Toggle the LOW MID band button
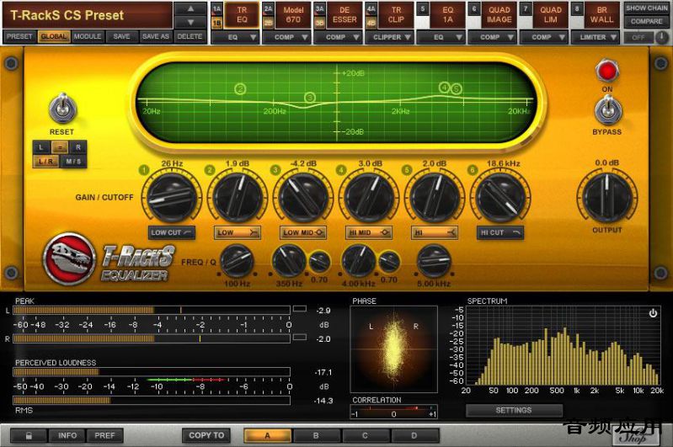 click(303, 232)
